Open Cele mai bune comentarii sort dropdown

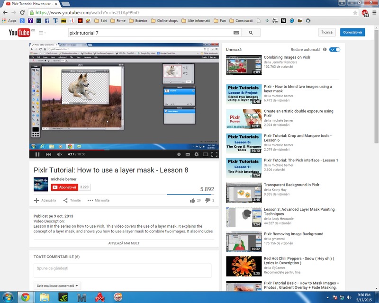[x=57, y=286]
